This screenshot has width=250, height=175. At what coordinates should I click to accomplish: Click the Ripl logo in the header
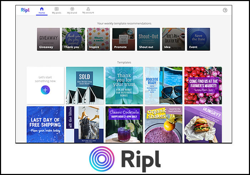click(25, 10)
